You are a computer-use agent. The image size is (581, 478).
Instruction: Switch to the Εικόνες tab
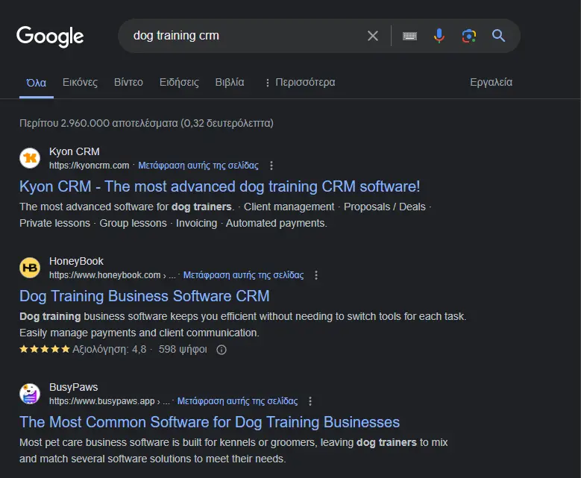(x=80, y=82)
